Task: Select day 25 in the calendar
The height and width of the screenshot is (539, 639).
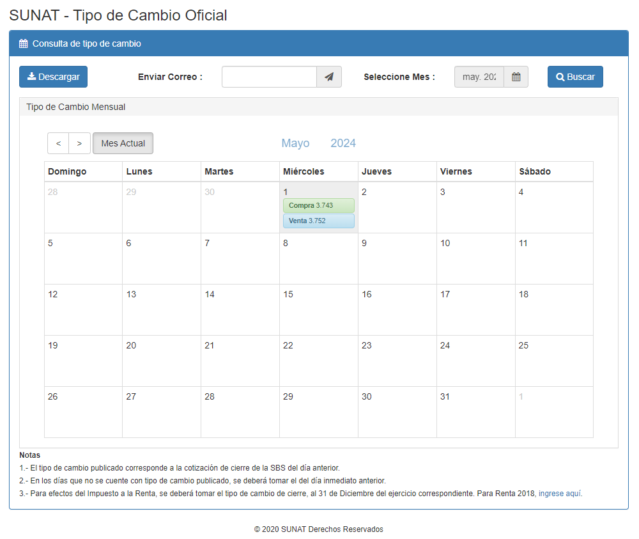Action: [x=554, y=361]
